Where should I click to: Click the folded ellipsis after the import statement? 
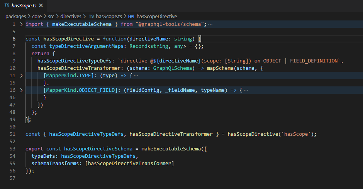click(x=210, y=24)
